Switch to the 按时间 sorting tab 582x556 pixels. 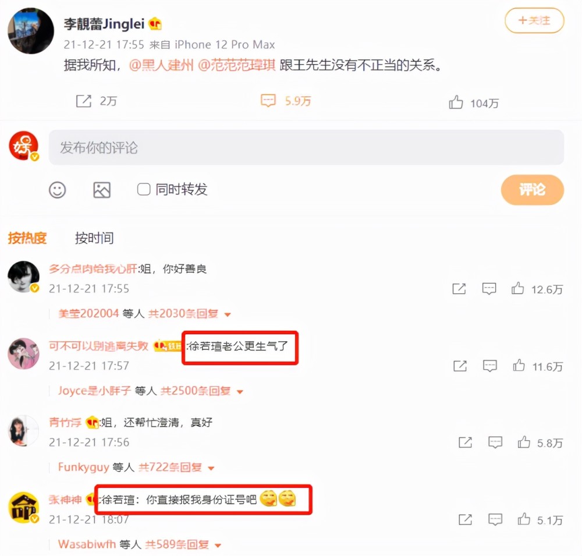pyautogui.click(x=94, y=238)
